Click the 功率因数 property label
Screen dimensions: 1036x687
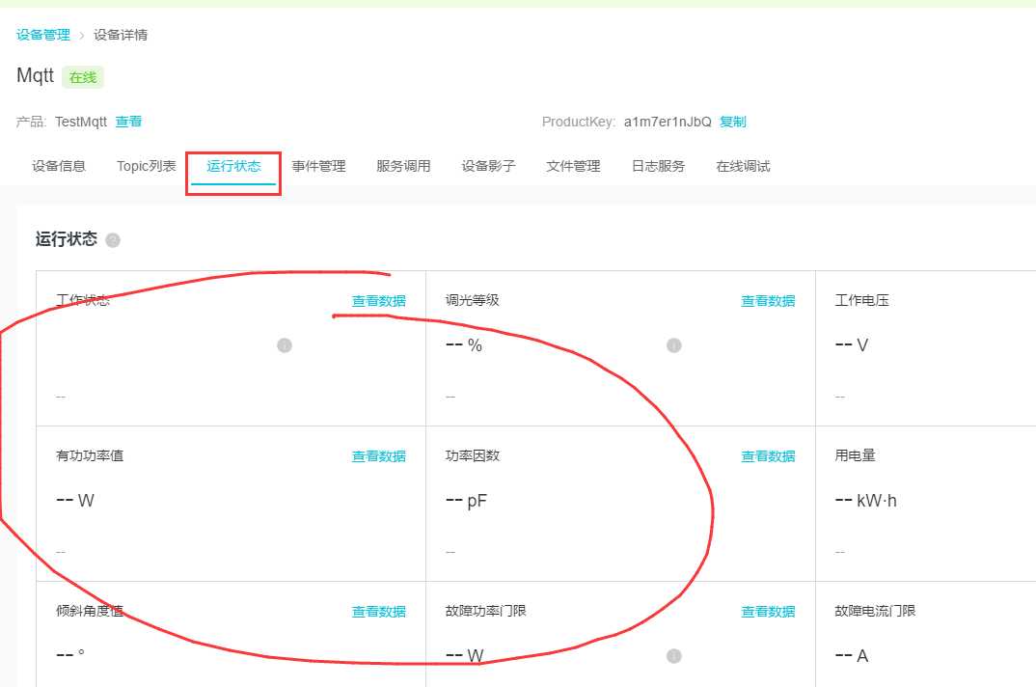tap(473, 455)
